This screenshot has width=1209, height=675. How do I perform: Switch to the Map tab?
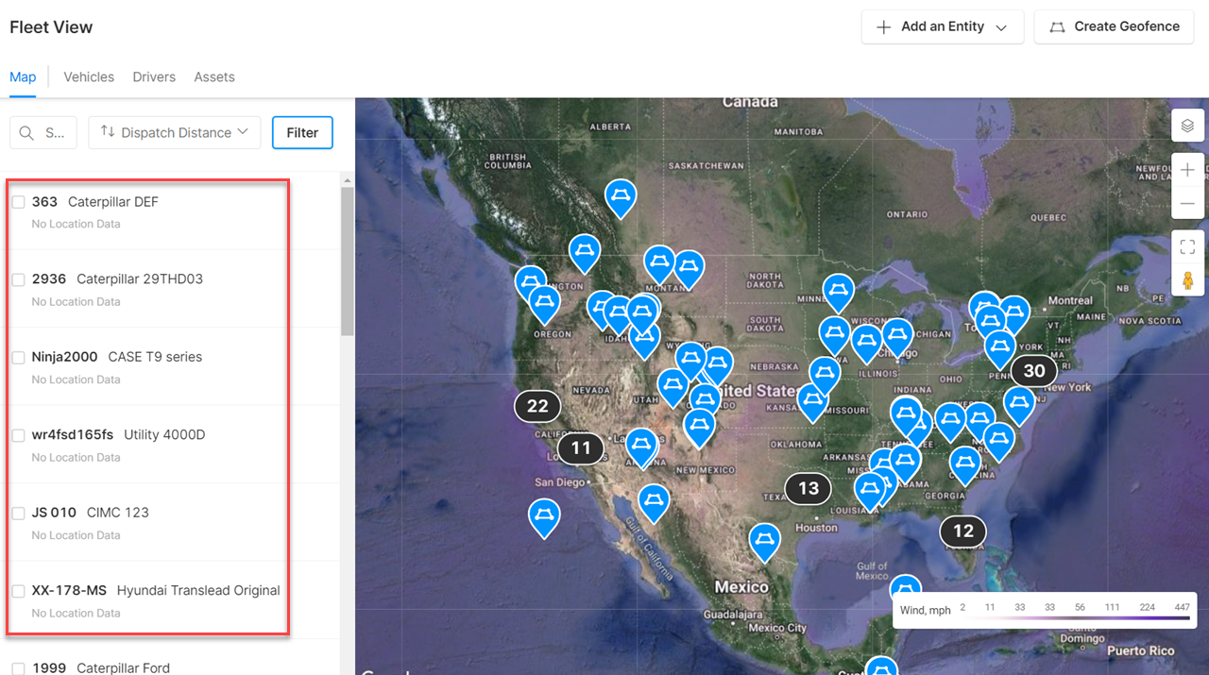(x=23, y=77)
